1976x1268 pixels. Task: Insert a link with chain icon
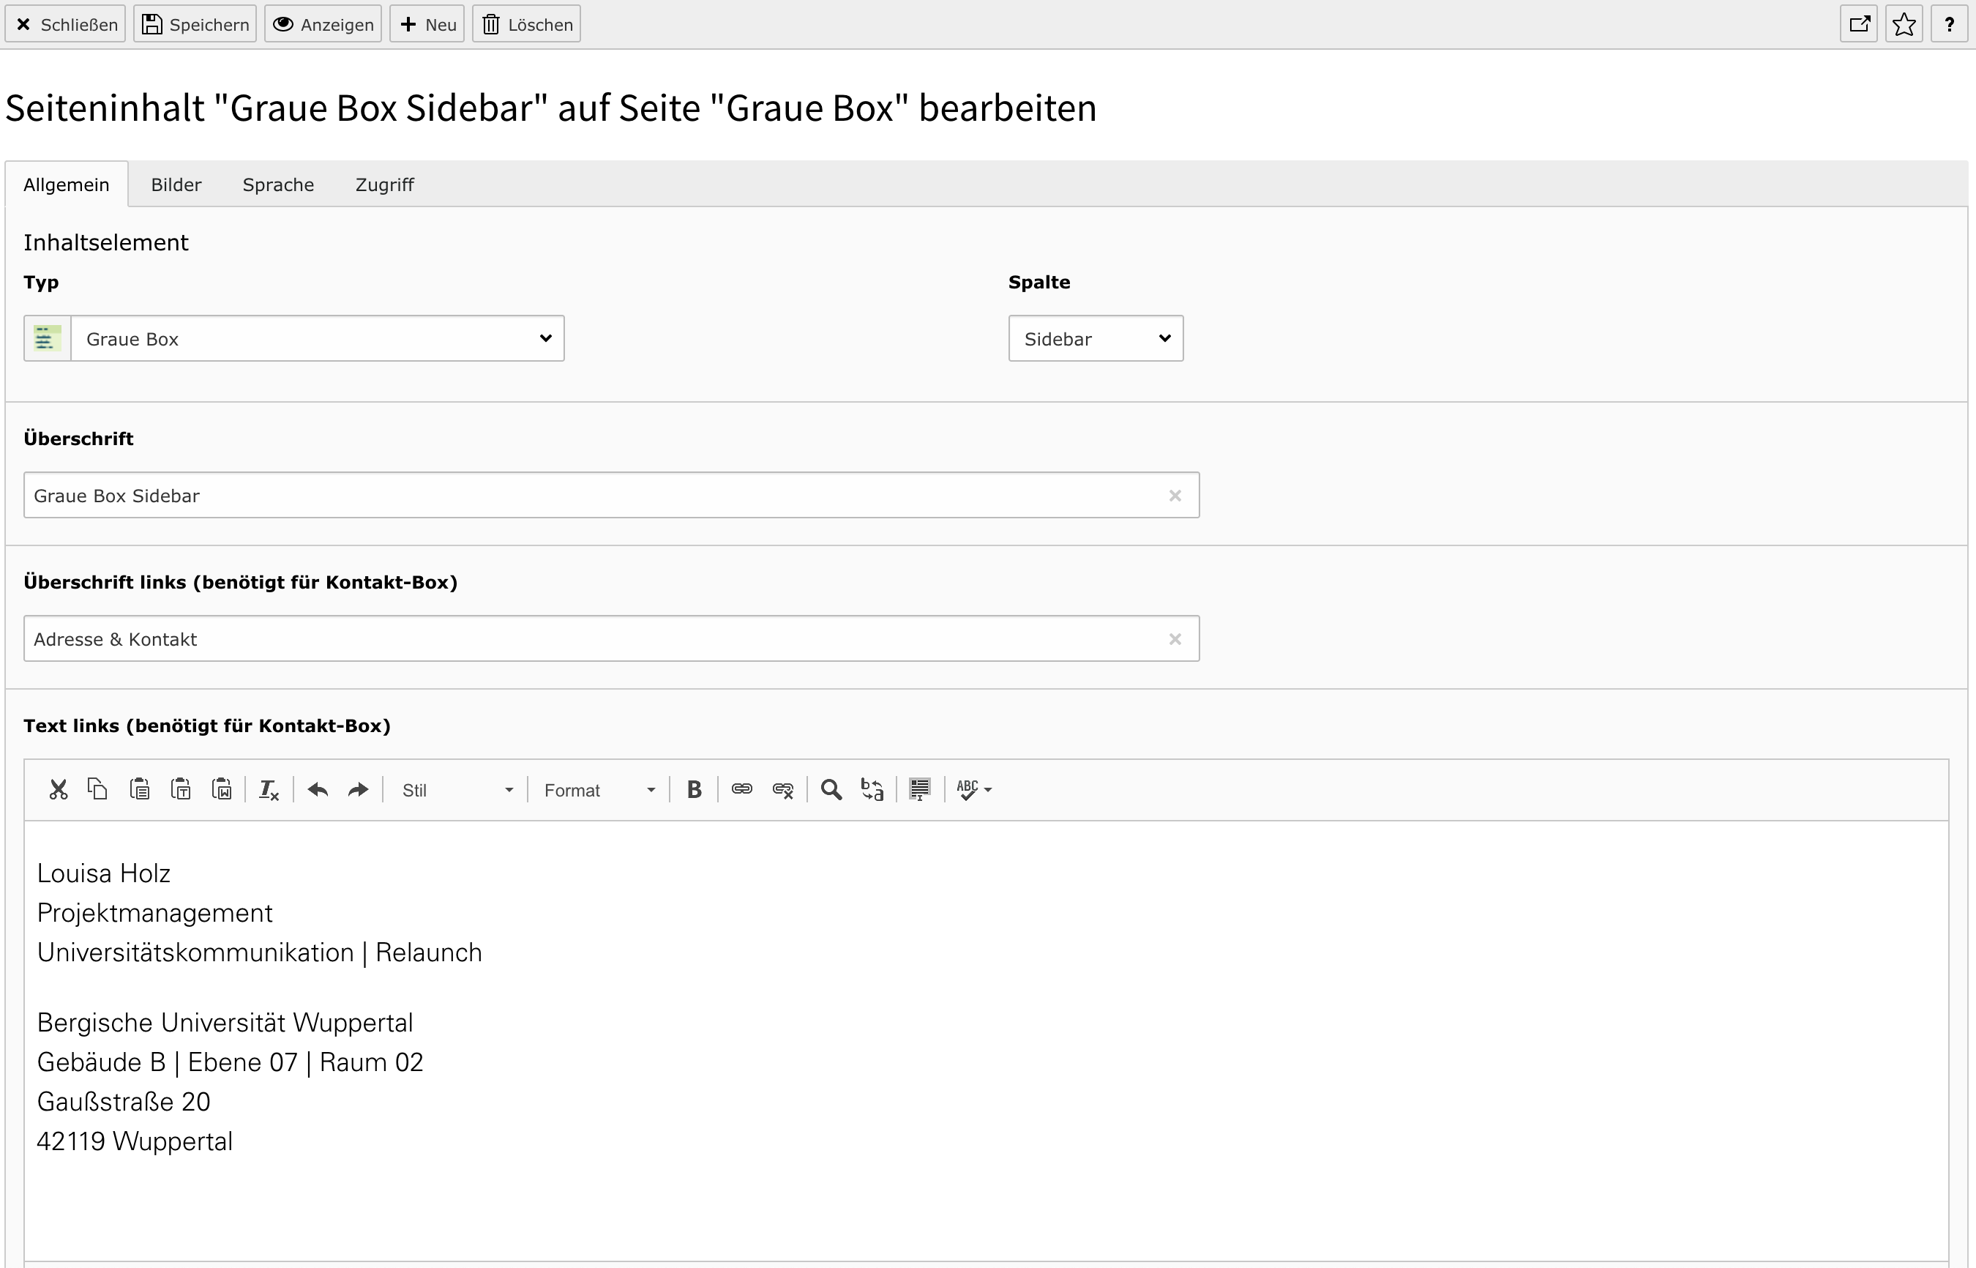[x=741, y=790]
